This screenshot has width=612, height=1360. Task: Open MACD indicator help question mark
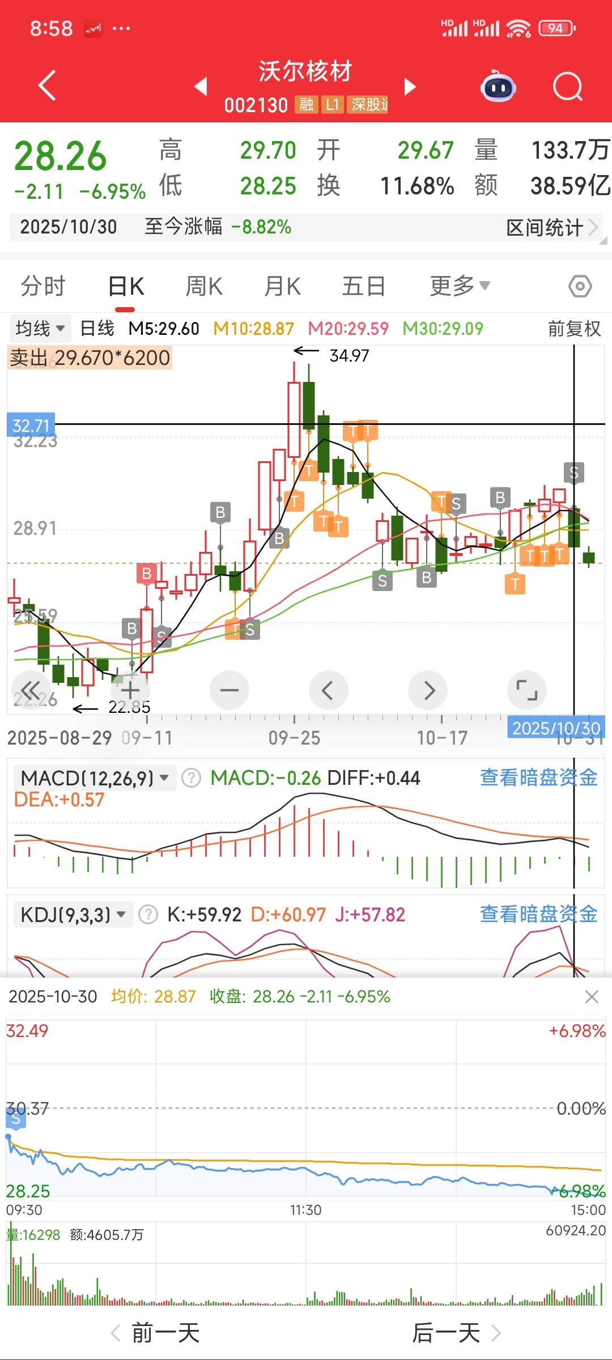tap(192, 778)
